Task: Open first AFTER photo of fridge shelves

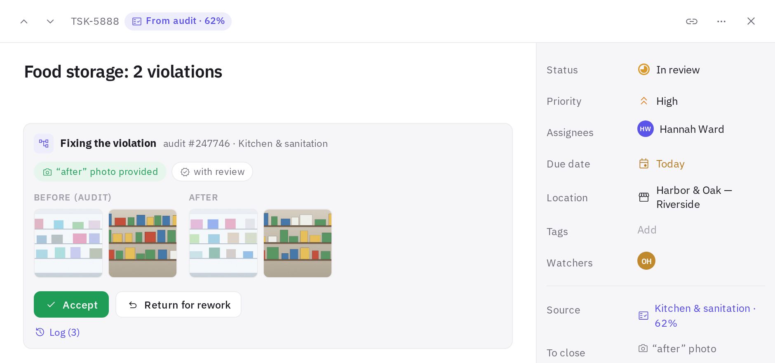Action: coord(223,243)
